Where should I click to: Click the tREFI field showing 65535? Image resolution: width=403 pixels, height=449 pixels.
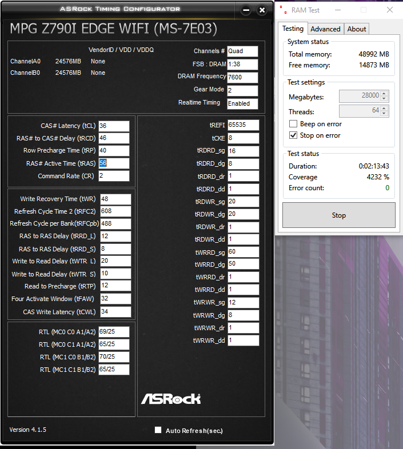[244, 125]
